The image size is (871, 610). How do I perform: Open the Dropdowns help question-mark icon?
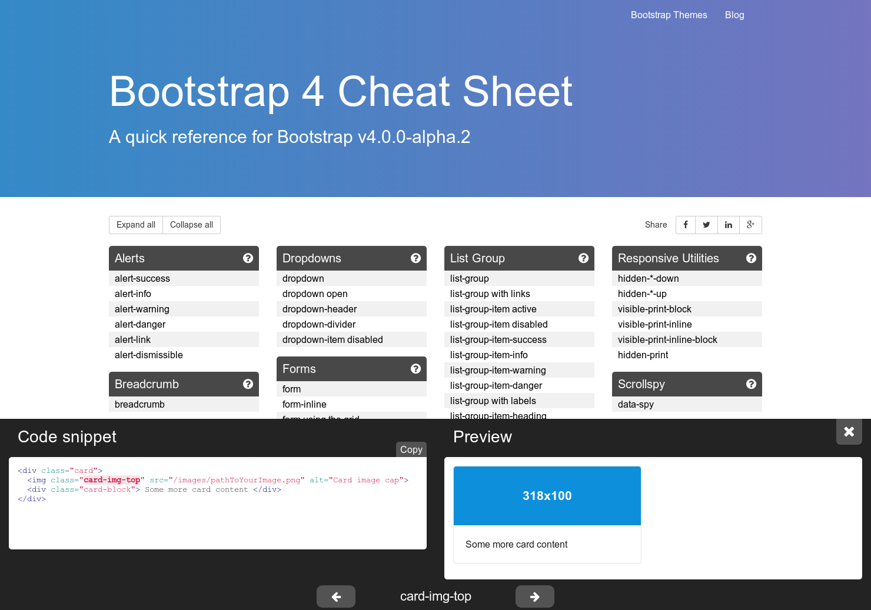(415, 258)
